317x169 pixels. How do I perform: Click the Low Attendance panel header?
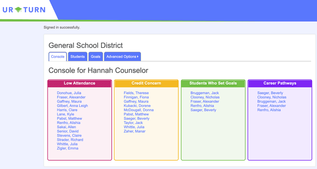click(x=80, y=83)
